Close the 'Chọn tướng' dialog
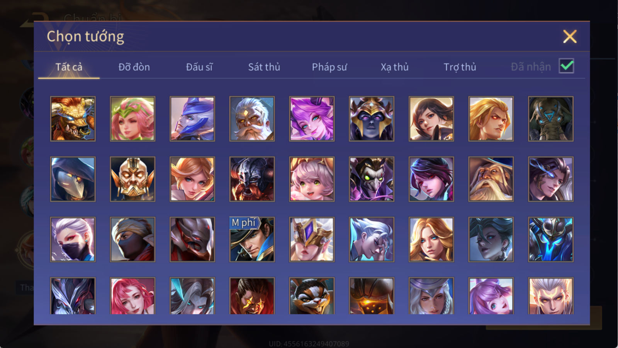 tap(570, 37)
